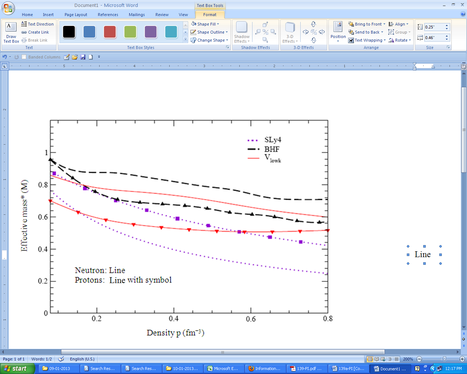Expand the Bring to Front dropdown
This screenshot has height=374, width=467.
[x=384, y=24]
